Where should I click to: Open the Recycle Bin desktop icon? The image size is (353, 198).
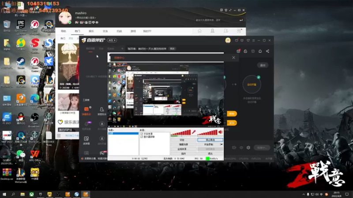pyautogui.click(x=7, y=26)
